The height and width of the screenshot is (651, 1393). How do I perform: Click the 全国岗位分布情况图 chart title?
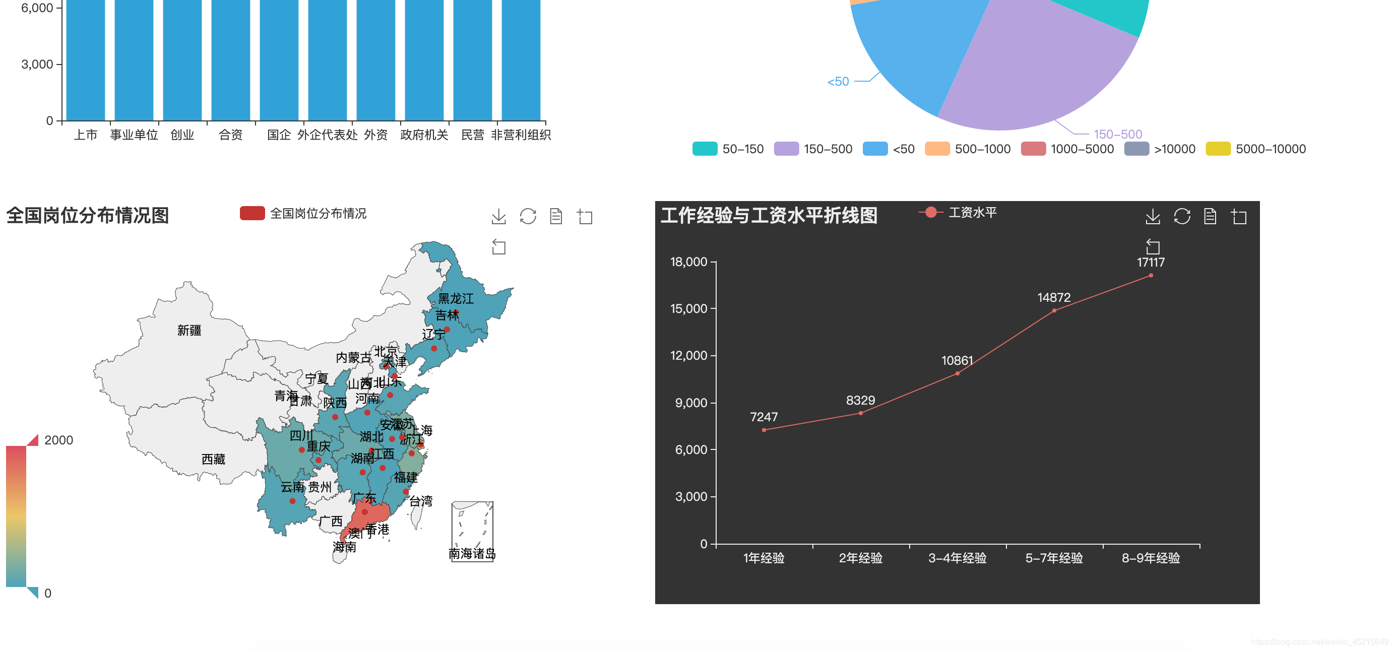click(x=88, y=215)
